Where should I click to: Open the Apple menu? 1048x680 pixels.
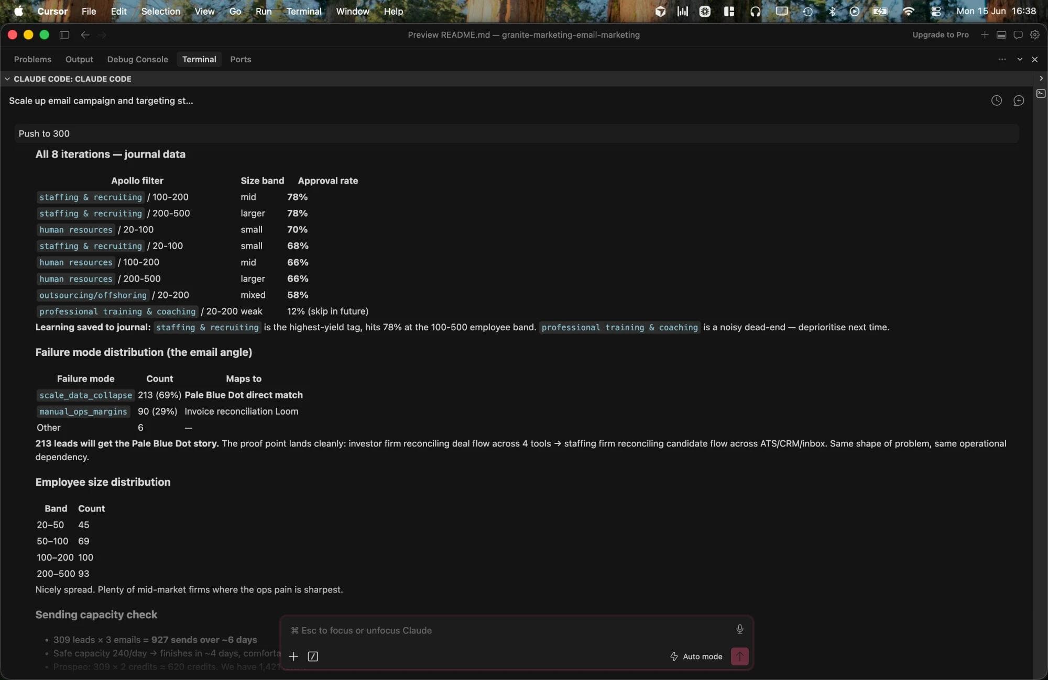click(18, 11)
